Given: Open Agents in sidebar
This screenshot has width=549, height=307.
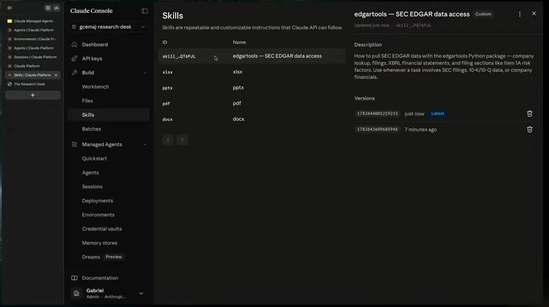Looking at the screenshot, I should coord(90,172).
